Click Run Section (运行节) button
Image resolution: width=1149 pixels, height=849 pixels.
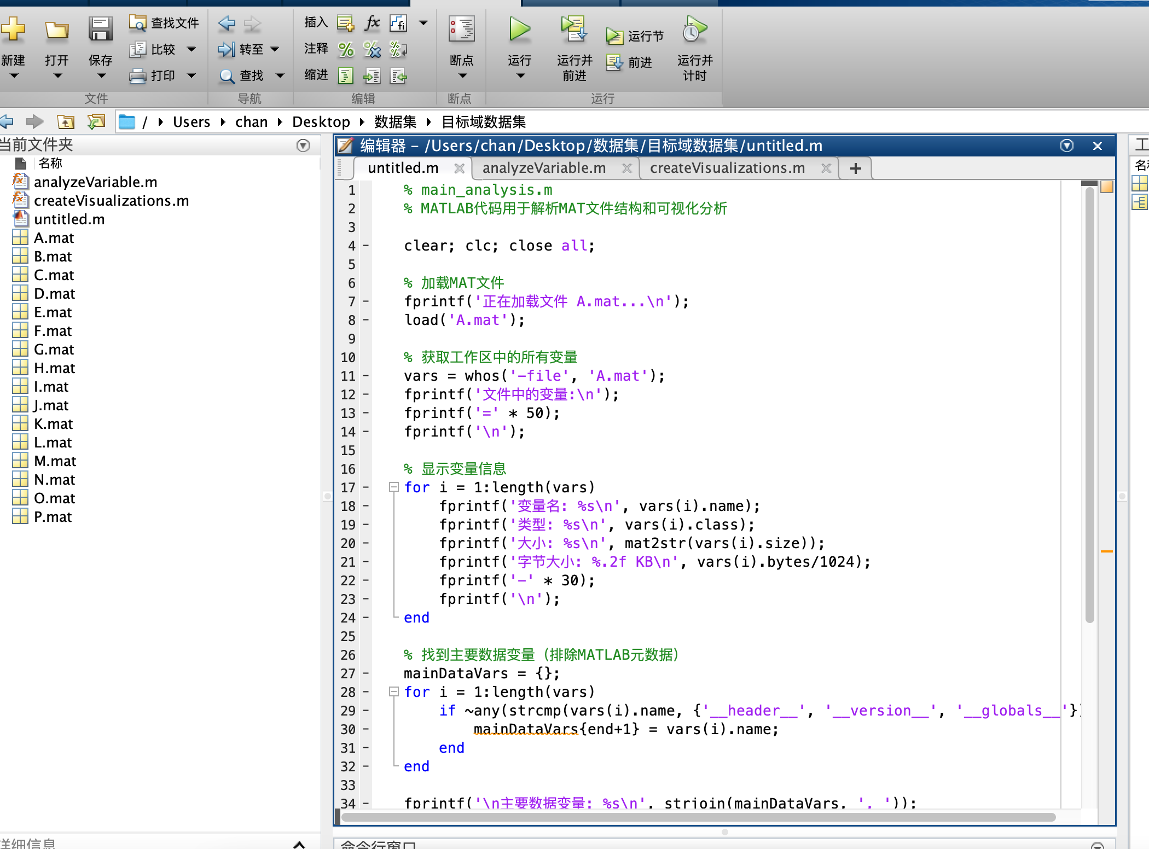click(x=635, y=36)
